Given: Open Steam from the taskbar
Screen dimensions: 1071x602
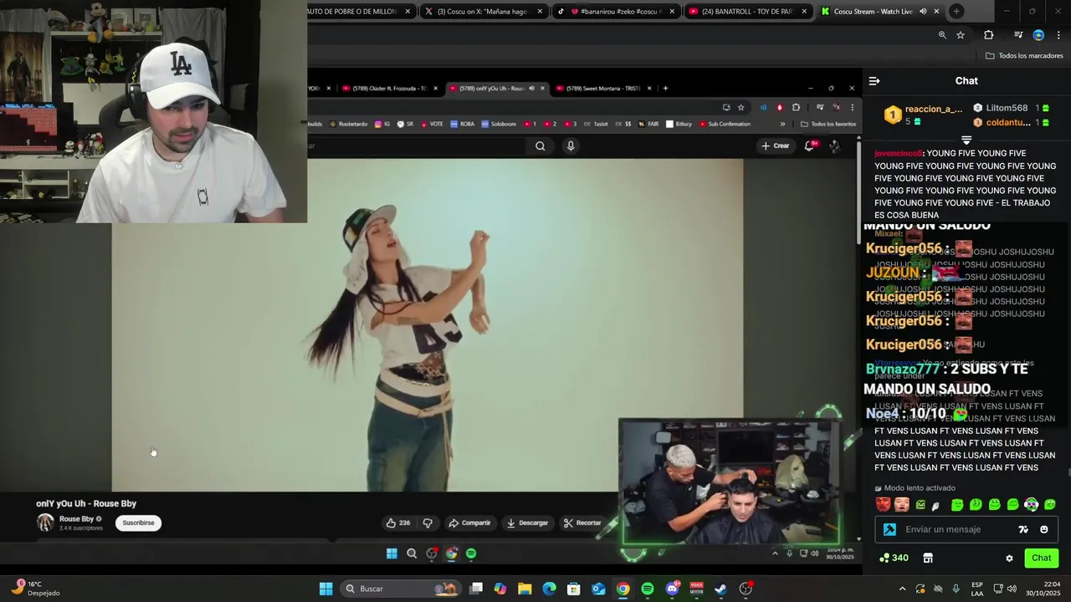Looking at the screenshot, I should [720, 589].
